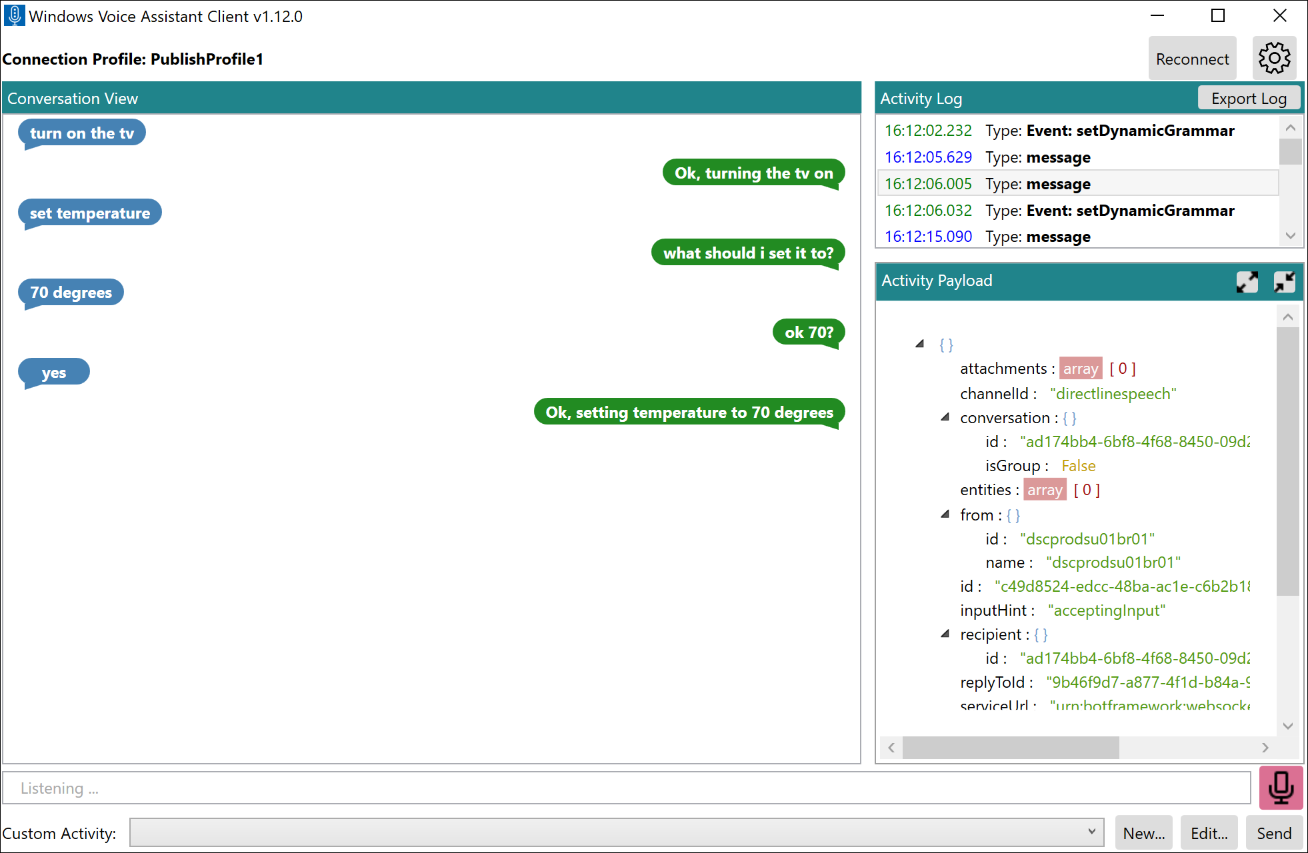Select the 16:12:06.005 message log entry

pyautogui.click(x=1077, y=183)
